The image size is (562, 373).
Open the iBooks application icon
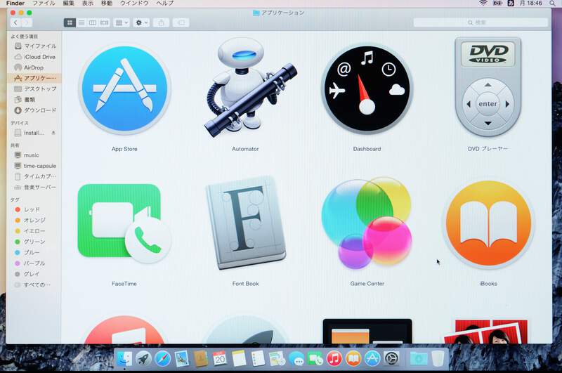[488, 224]
